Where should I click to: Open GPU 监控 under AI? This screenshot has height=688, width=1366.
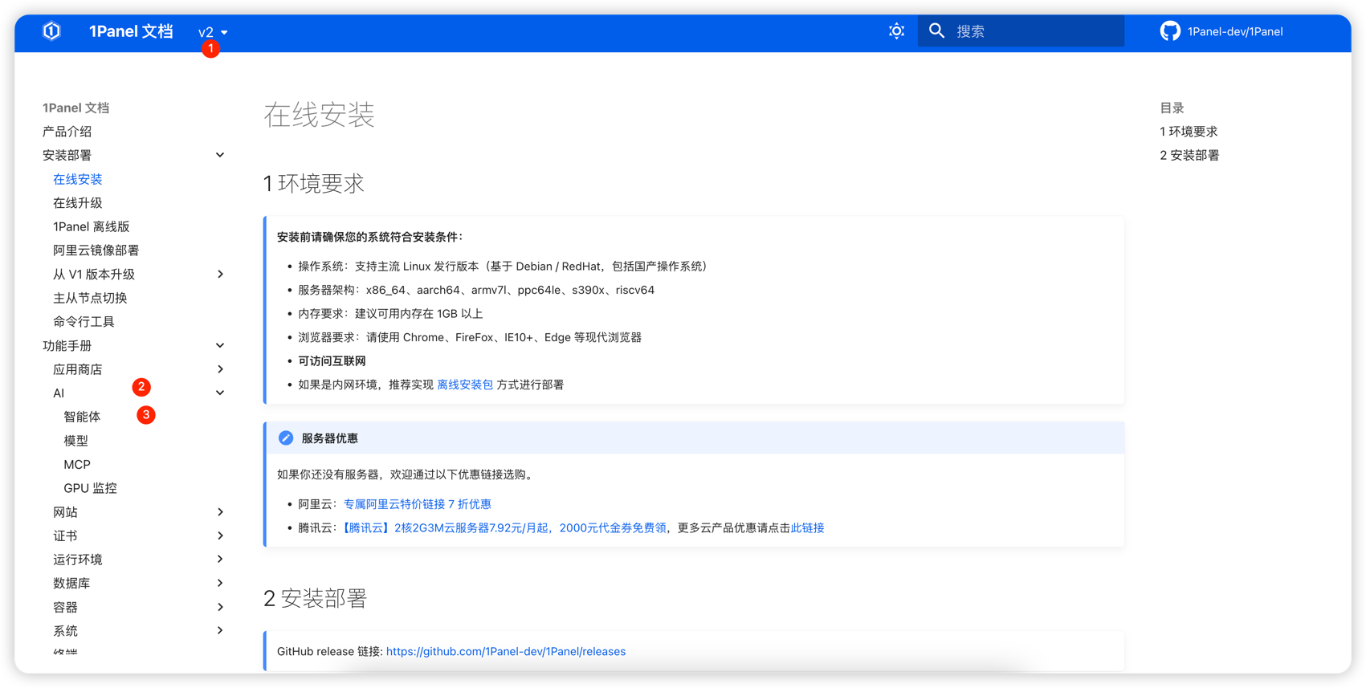click(91, 488)
